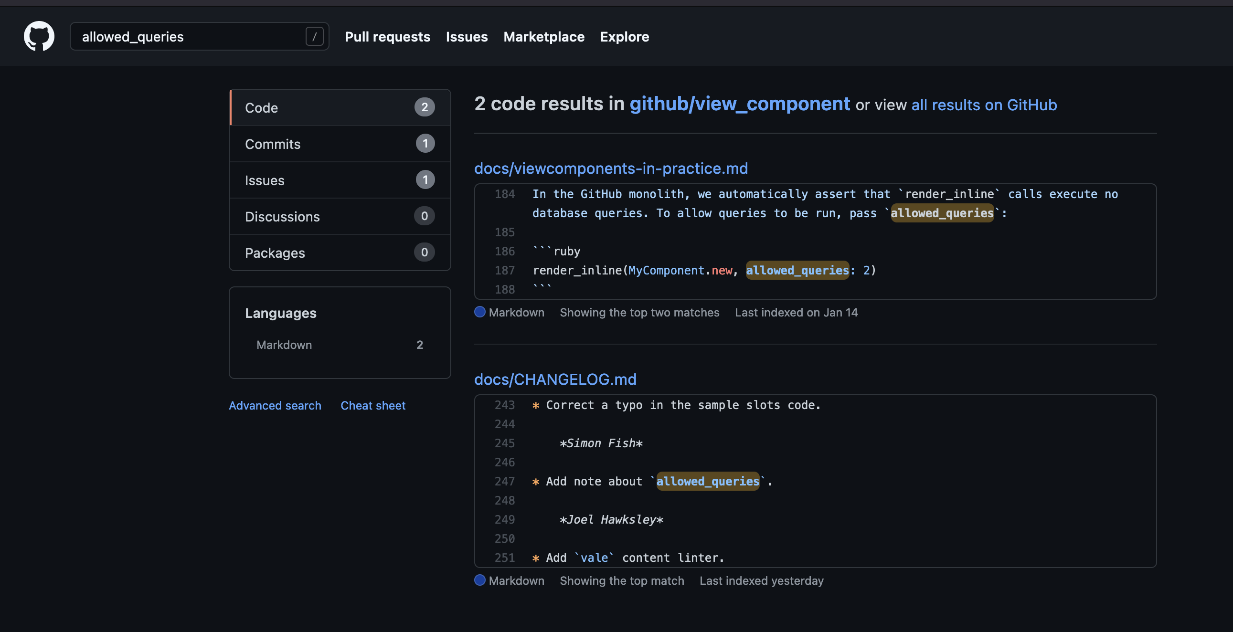Click the GitHub octocat logo
The width and height of the screenshot is (1233, 632).
tap(38, 36)
